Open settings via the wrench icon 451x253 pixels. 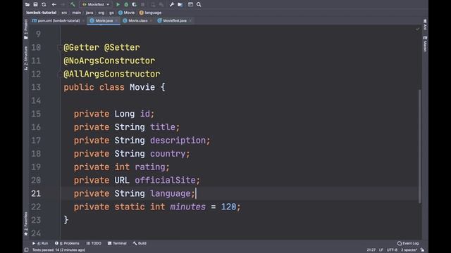tap(172, 5)
